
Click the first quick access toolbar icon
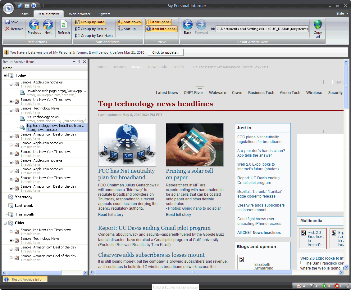21,6
